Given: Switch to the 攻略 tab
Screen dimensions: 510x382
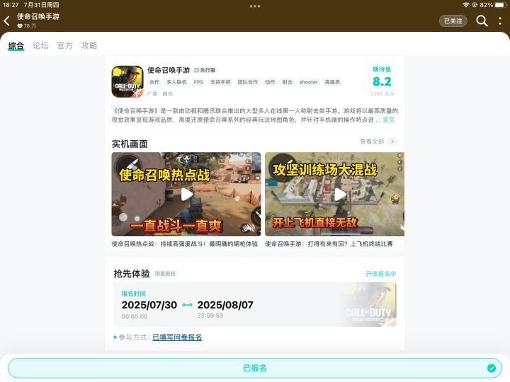Looking at the screenshot, I should coord(89,45).
